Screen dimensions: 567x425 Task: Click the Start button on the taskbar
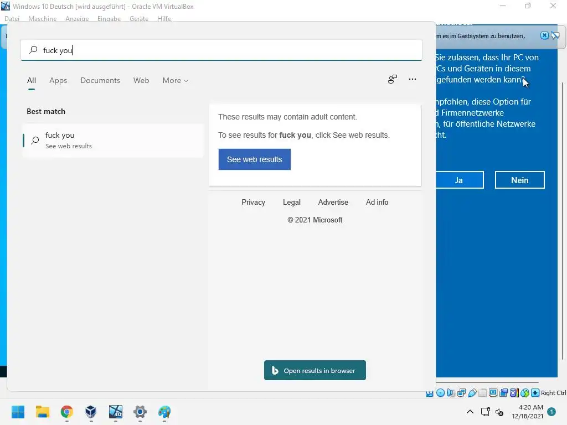click(18, 412)
